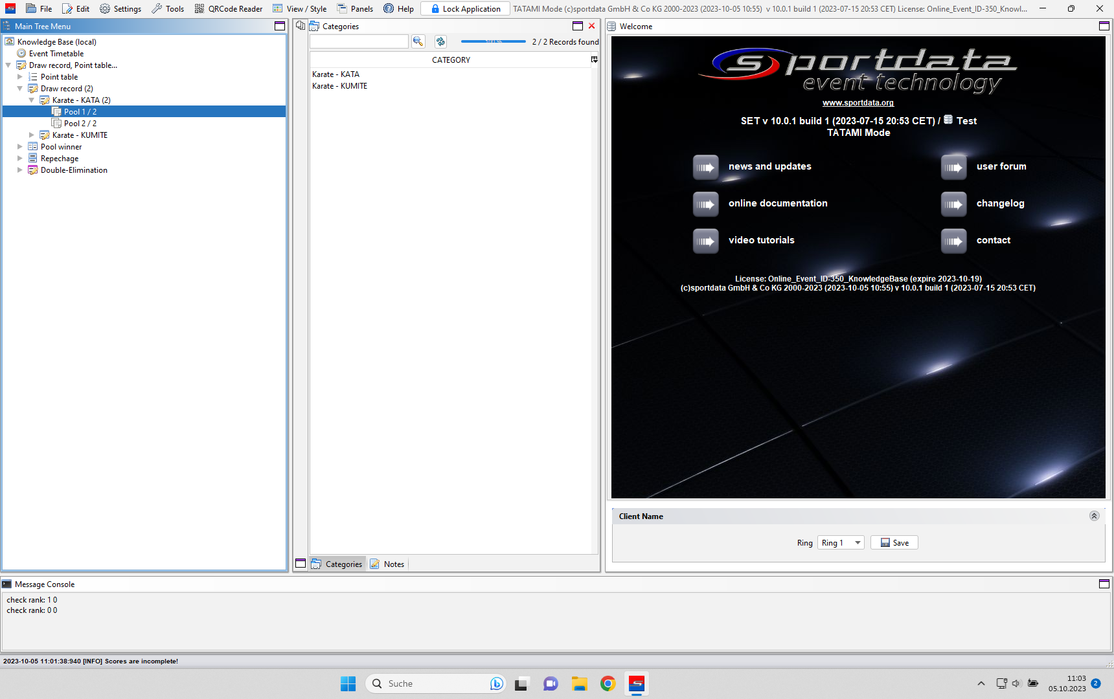
Task: Maximize the Main Tree Menu panel
Action: click(280, 26)
